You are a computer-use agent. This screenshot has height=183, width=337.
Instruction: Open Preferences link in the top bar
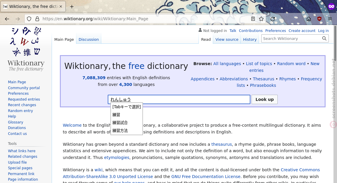click(276, 31)
